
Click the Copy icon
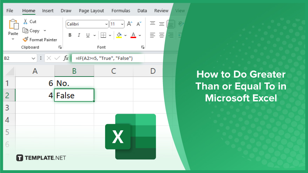25,30
